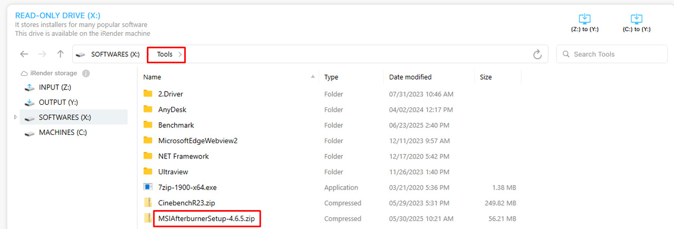
Task: Click the back navigation arrow
Action: pyautogui.click(x=24, y=54)
